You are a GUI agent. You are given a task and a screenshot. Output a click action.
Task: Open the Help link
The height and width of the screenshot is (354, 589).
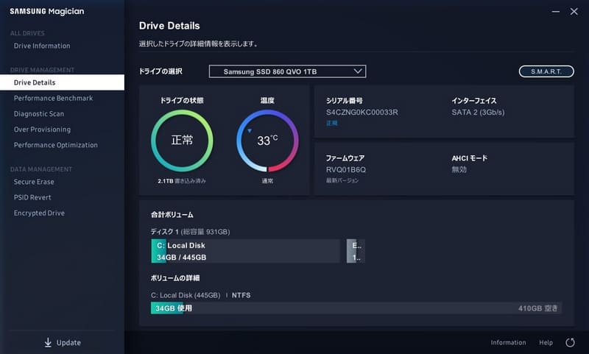point(546,342)
